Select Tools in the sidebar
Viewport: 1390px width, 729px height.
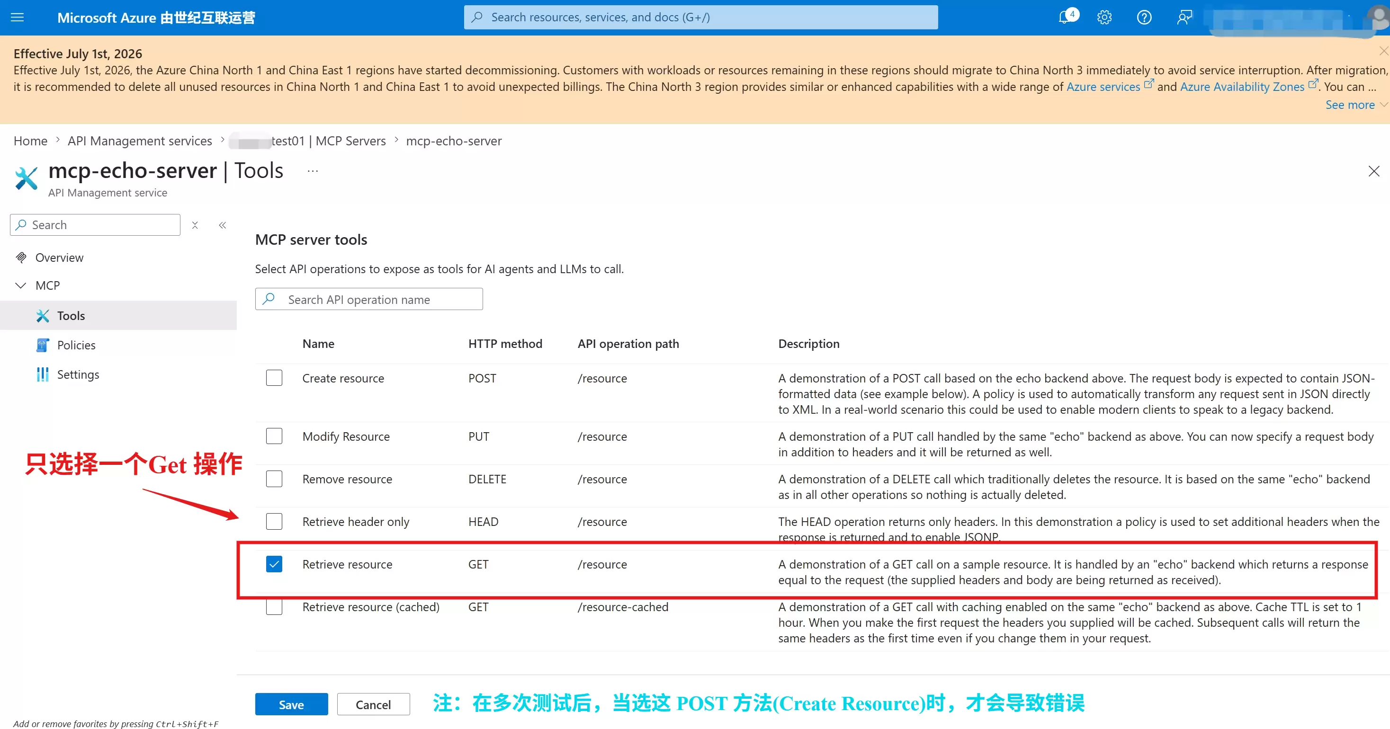(x=71, y=315)
